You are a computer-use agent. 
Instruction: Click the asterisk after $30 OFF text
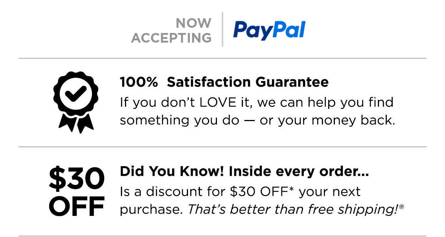[291, 190]
